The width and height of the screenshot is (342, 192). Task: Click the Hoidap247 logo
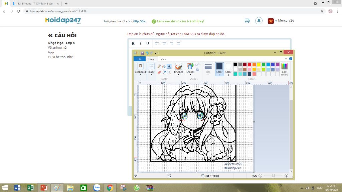(x=63, y=20)
